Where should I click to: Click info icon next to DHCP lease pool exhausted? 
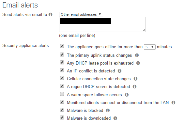[x=138, y=63]
